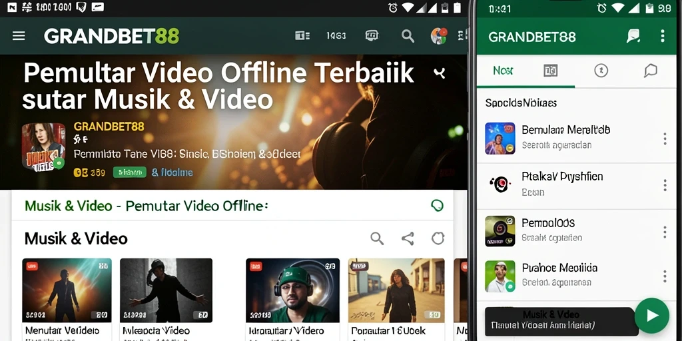
Task: Open the three-dot overflow menu in phone header
Action: tap(663, 36)
